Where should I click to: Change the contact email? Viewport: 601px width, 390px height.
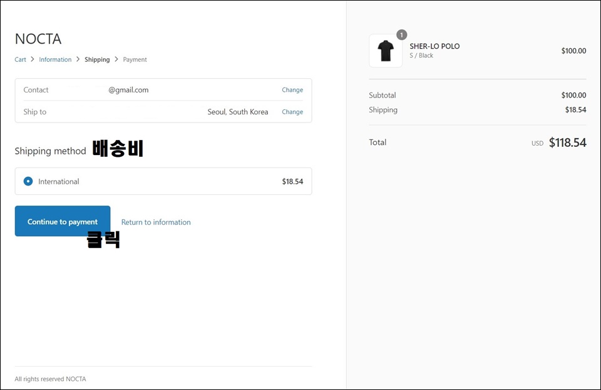point(292,89)
